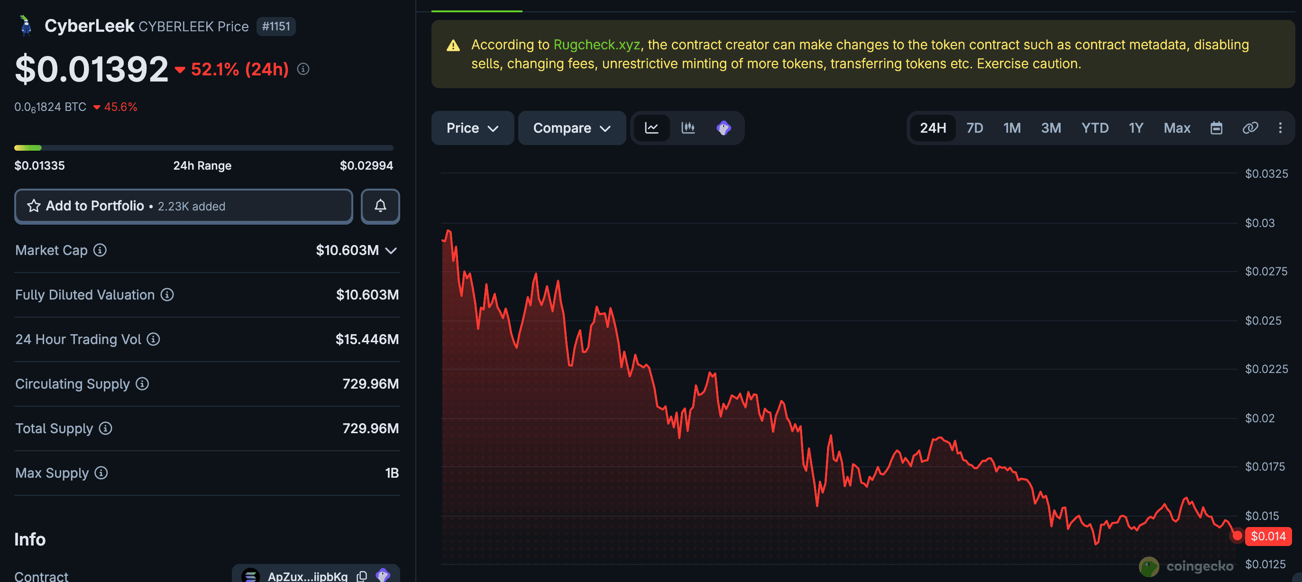
Task: Click the CyberLeek coin logo icon
Action: tap(26, 25)
